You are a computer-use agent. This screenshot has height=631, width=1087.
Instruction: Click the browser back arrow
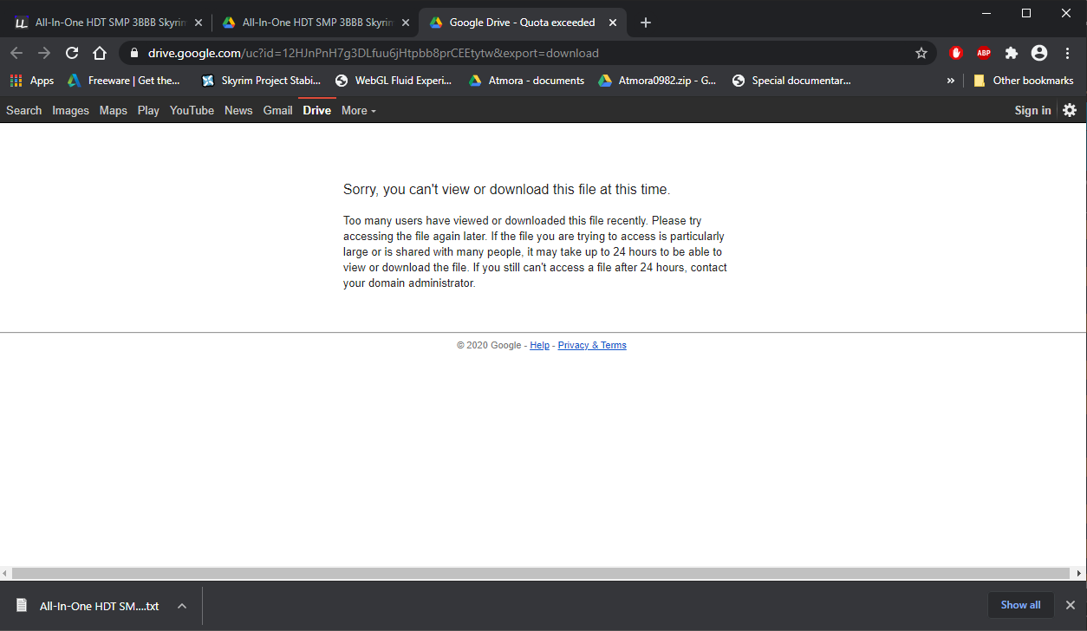pyautogui.click(x=16, y=53)
